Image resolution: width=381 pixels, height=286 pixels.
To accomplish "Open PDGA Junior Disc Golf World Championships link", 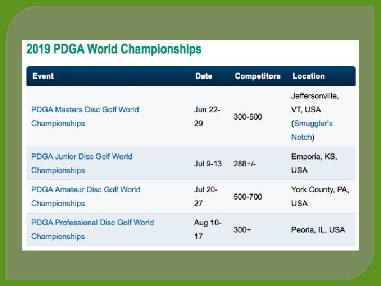I will click(81, 157).
